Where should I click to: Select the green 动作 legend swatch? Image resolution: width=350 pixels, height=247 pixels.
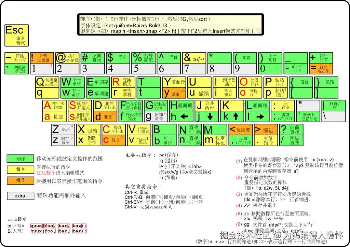pyautogui.click(x=20, y=159)
